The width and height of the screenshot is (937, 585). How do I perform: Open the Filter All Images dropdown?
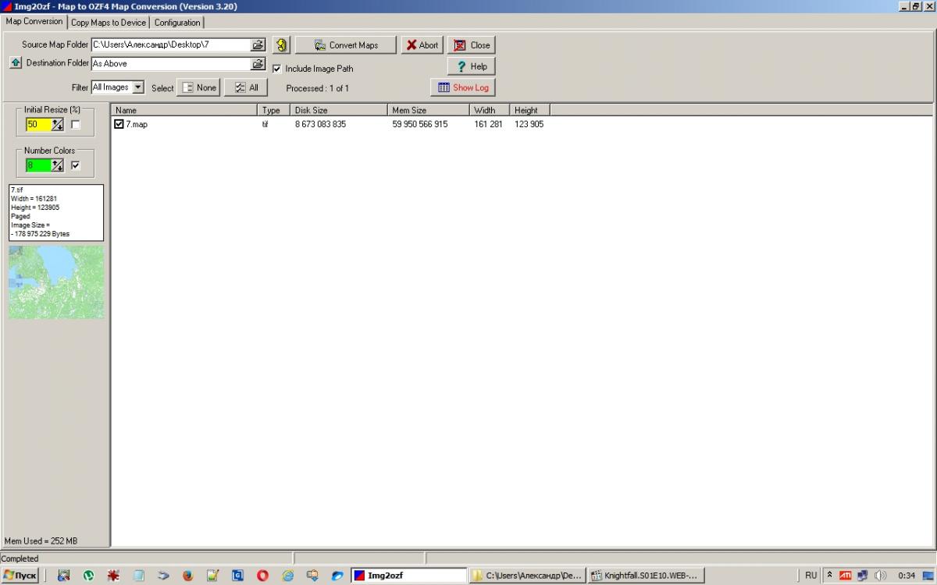pyautogui.click(x=138, y=87)
